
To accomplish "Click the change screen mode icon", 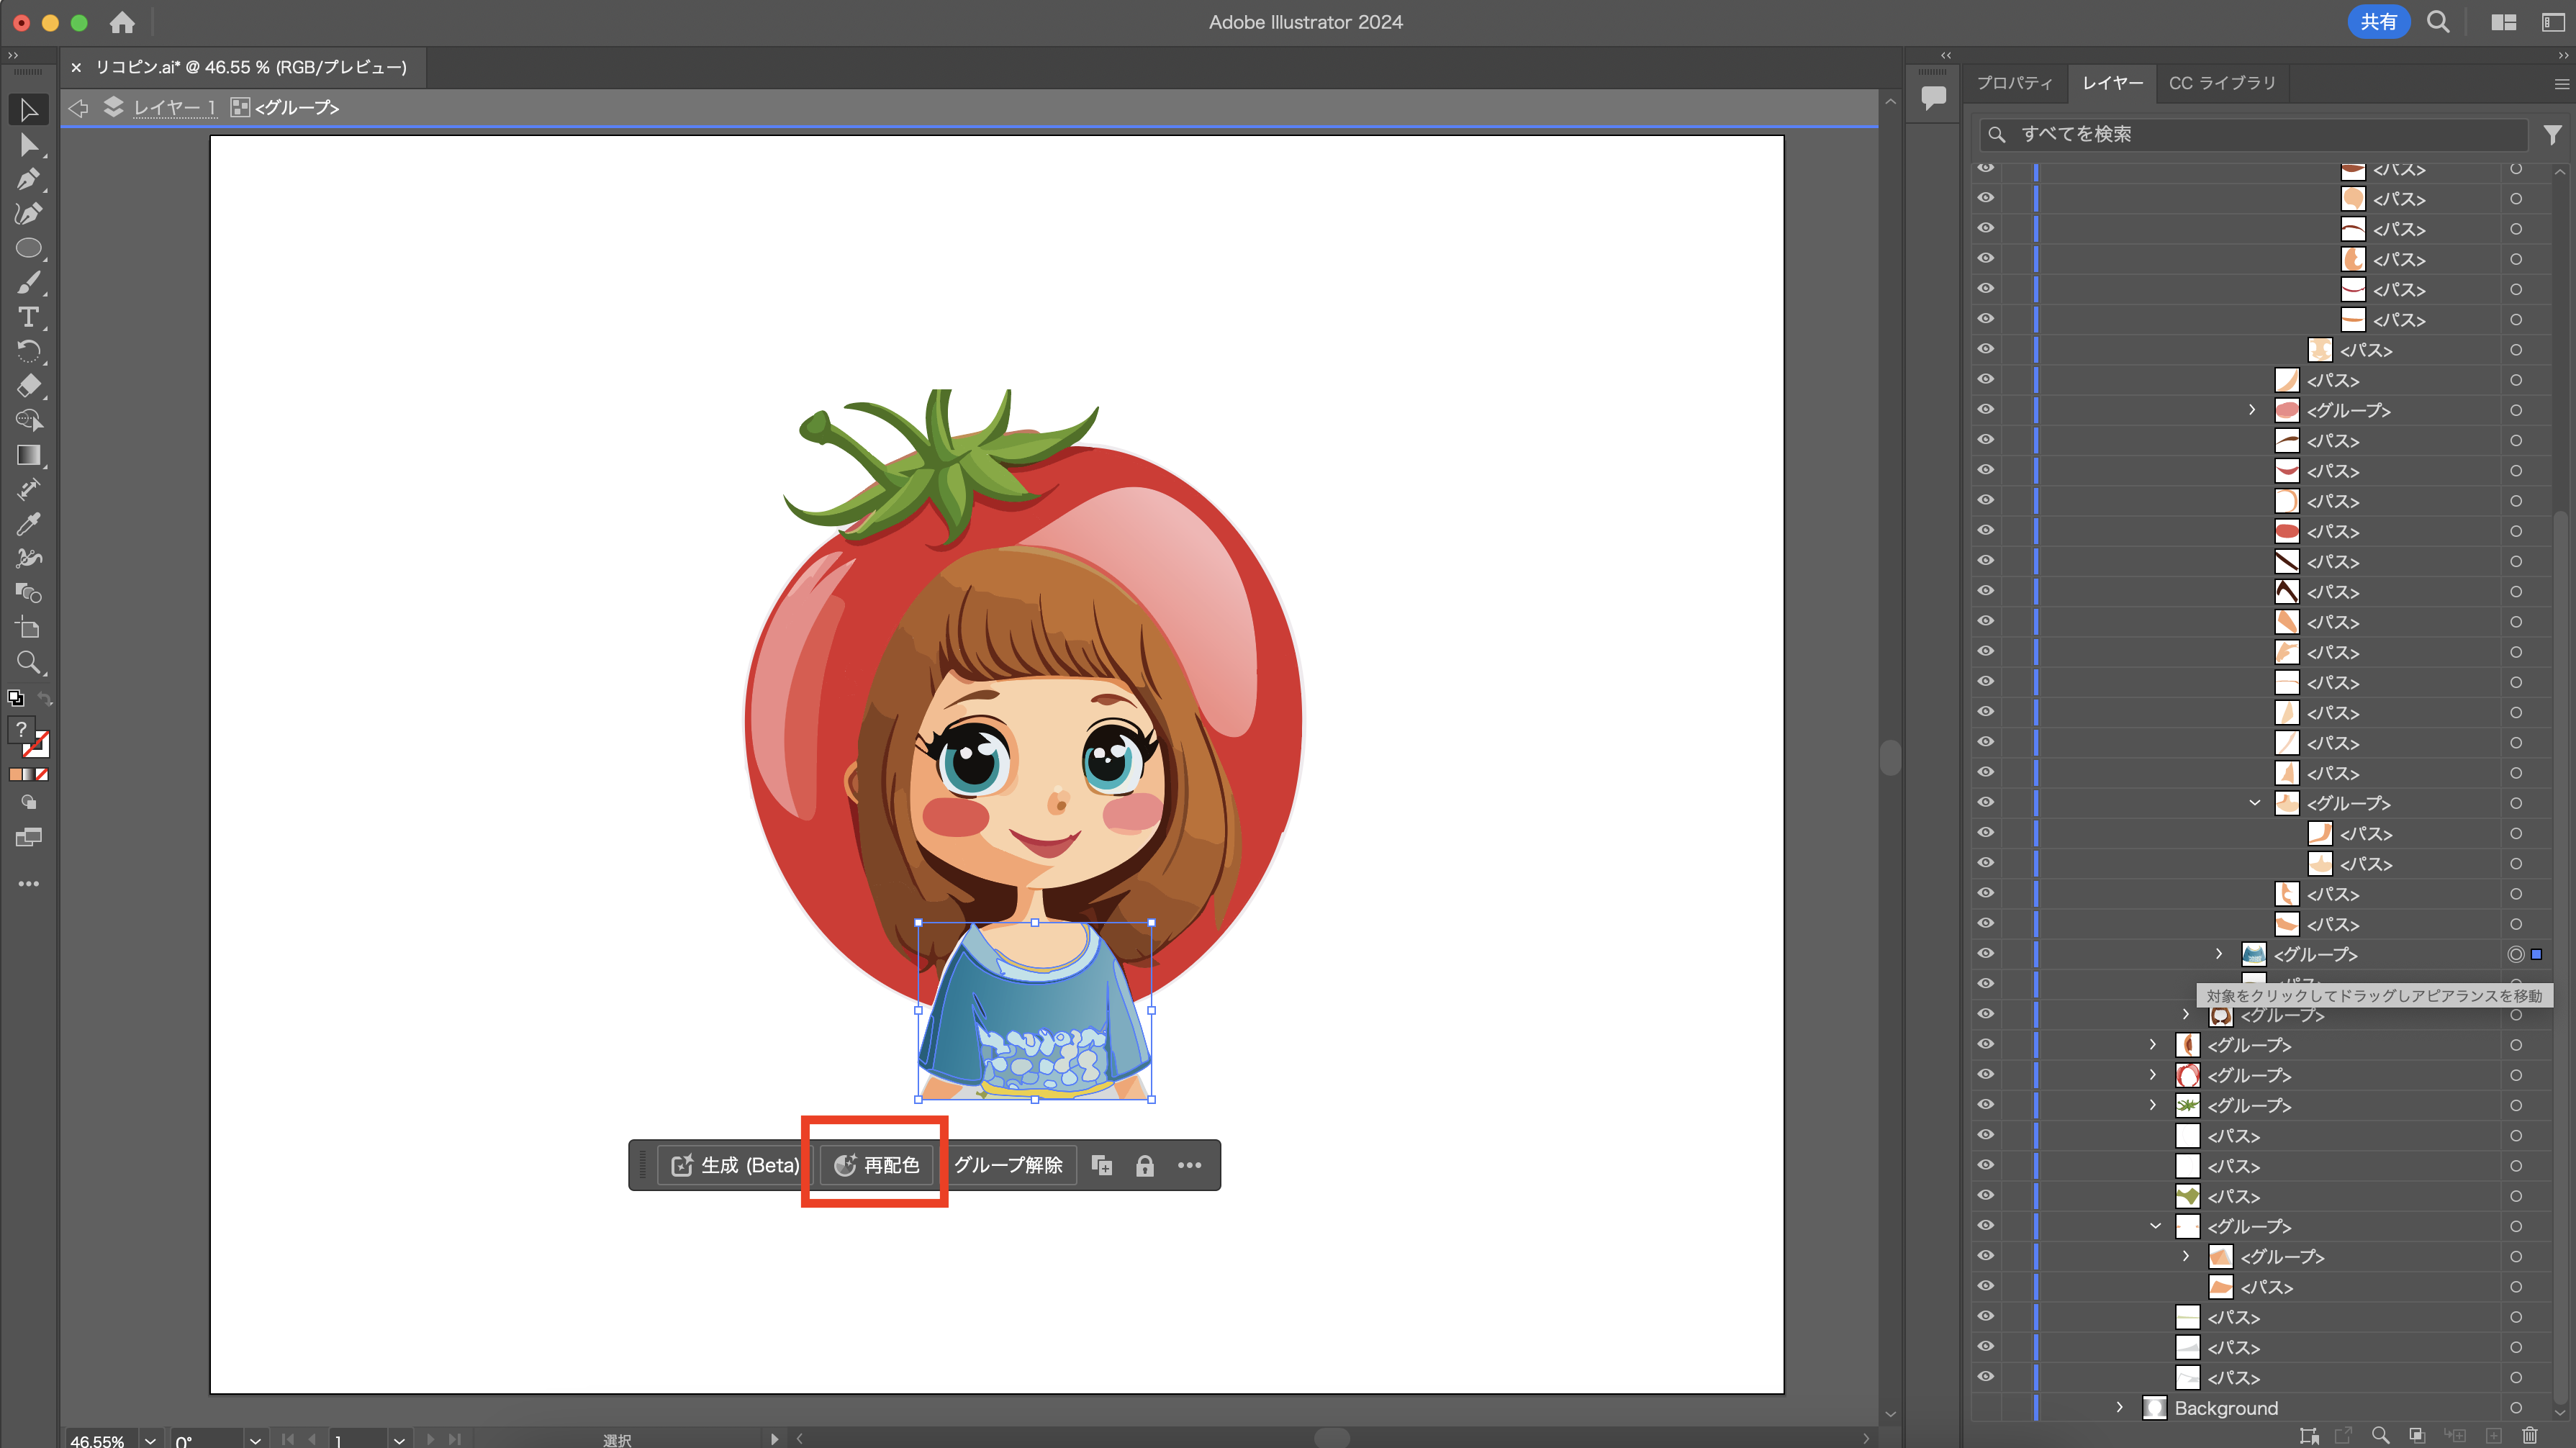I will (28, 838).
